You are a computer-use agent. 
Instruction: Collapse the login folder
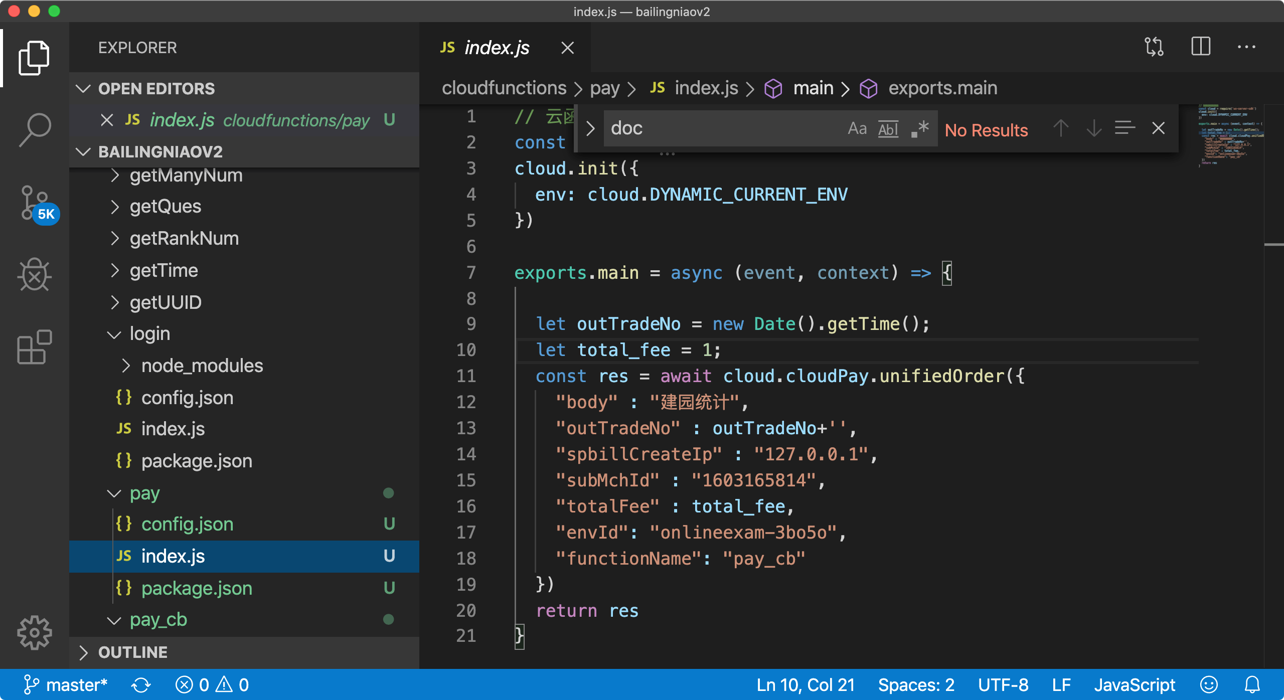tap(149, 334)
